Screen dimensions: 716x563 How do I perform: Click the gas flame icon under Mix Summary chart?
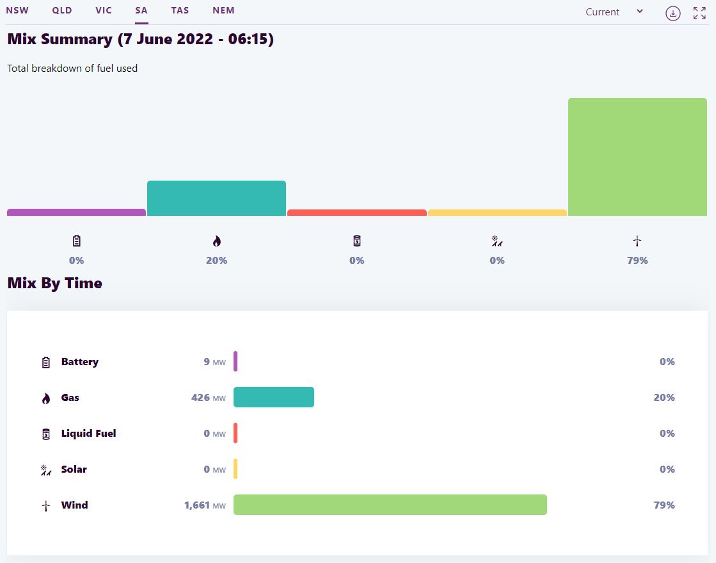click(x=217, y=241)
